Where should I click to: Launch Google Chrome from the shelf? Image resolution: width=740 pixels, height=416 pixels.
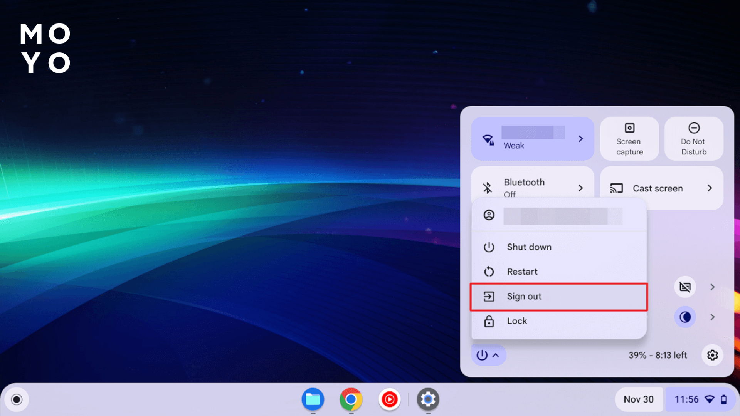point(351,399)
